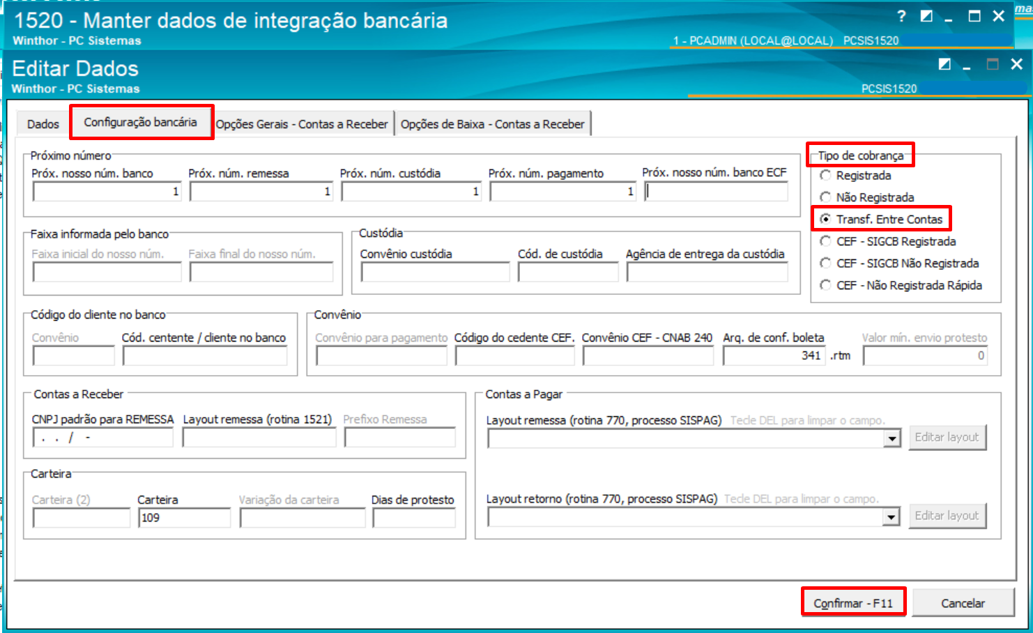Open Opções de Baixa - Contas a Receber tab
The width and height of the screenshot is (1033, 633).
(493, 124)
